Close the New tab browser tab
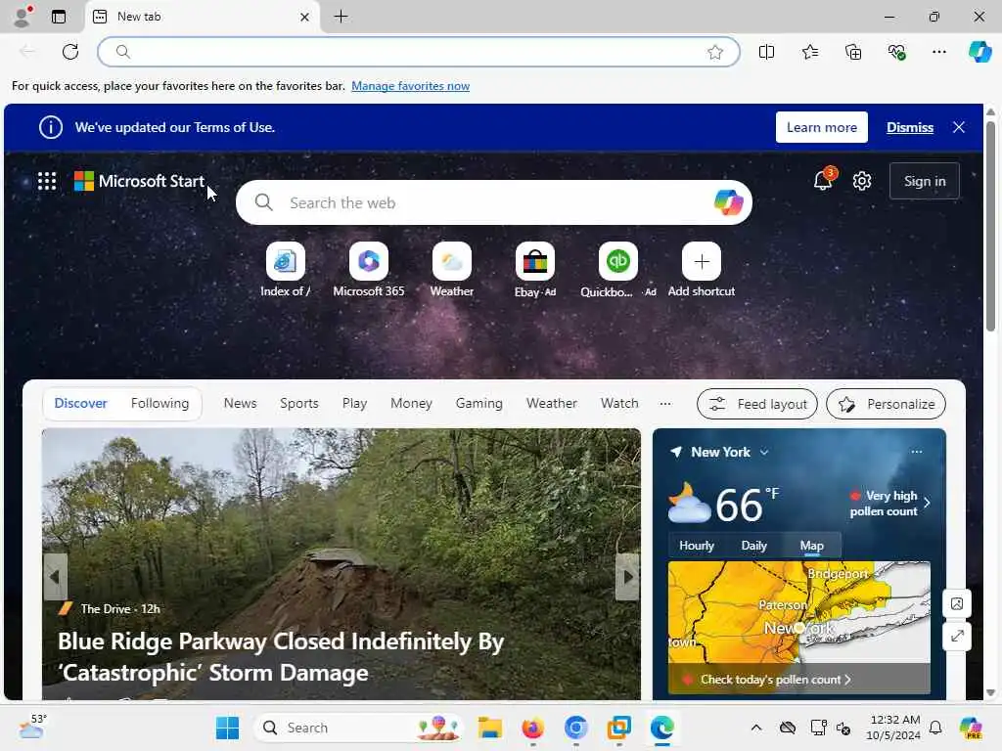Viewport: 1002px width, 751px height. pos(305,18)
